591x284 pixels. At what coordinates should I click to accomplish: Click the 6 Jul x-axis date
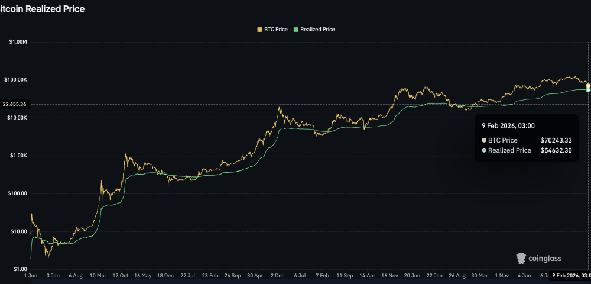pyautogui.click(x=300, y=276)
